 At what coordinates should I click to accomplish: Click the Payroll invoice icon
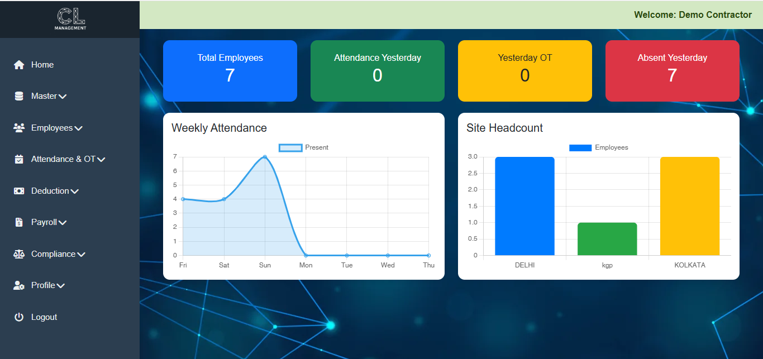tap(19, 222)
